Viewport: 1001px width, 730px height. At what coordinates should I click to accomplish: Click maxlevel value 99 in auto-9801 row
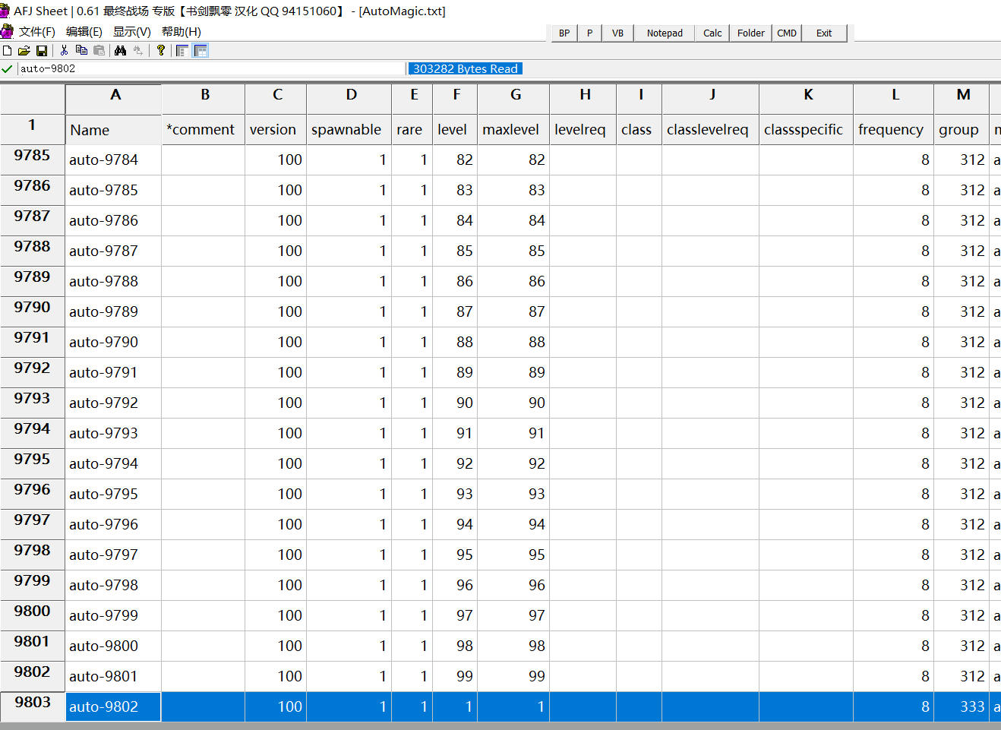click(513, 676)
